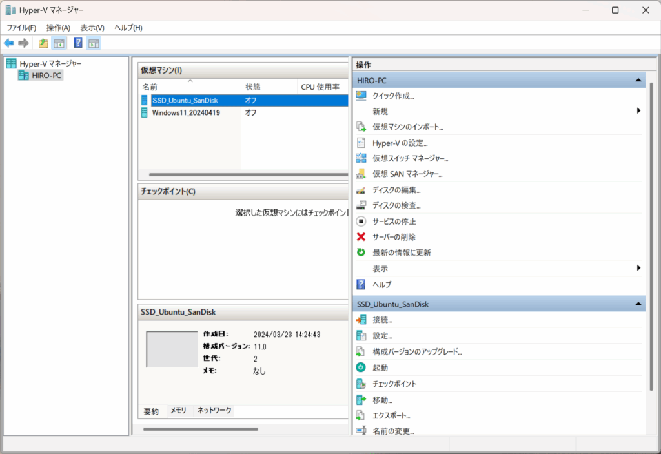Open help from the toolbar question-mark icon

pyautogui.click(x=78, y=43)
